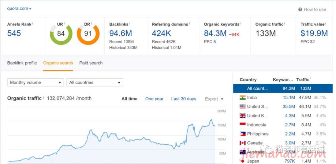Viewport: 336px width, 164px height.
Task: Click the India flag icon
Action: (243, 98)
